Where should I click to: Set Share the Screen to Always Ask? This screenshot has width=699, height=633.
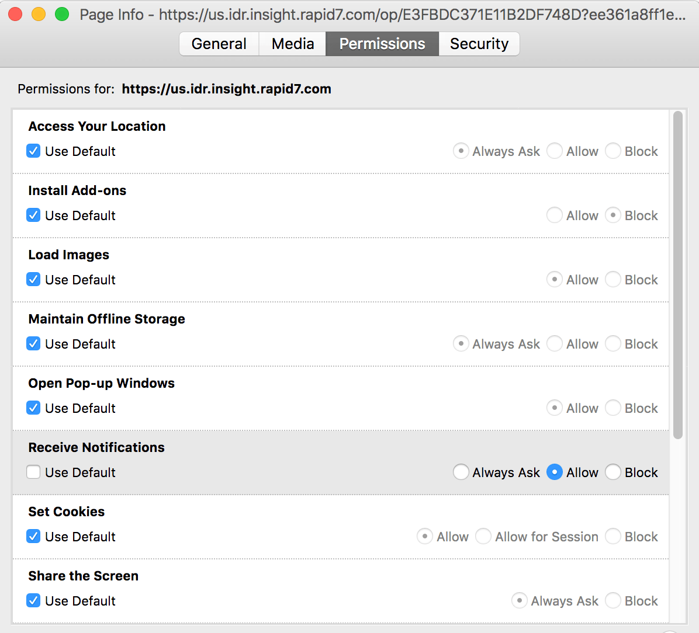[x=520, y=600]
